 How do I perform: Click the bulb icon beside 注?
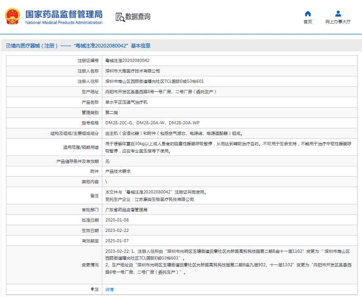pos(92,289)
